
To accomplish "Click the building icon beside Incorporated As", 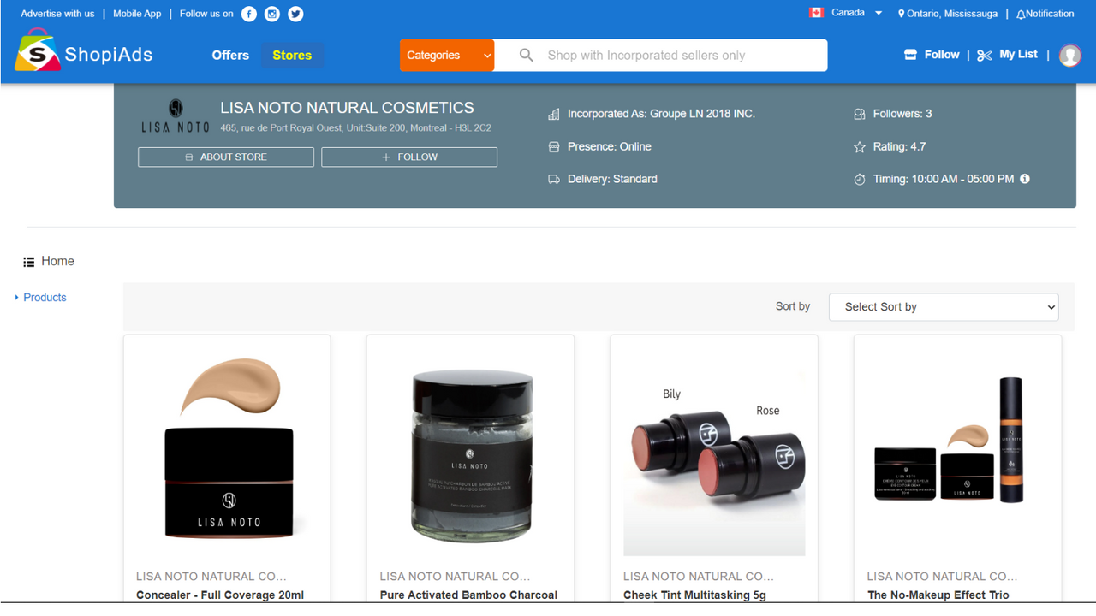I will coord(554,114).
